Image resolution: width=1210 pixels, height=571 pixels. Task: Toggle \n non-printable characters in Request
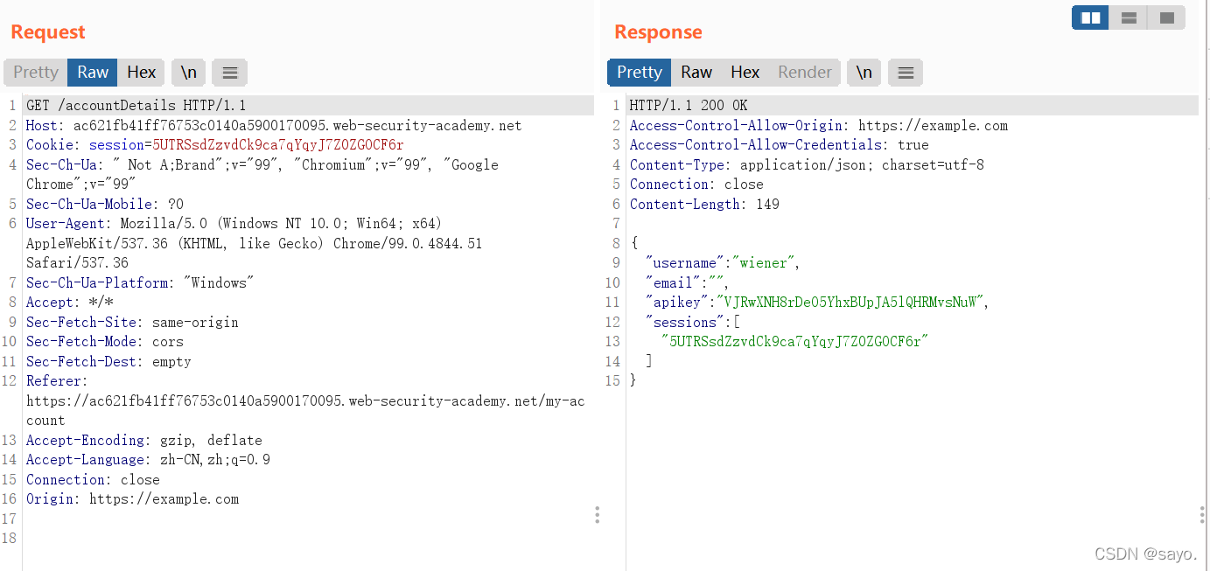coord(189,73)
